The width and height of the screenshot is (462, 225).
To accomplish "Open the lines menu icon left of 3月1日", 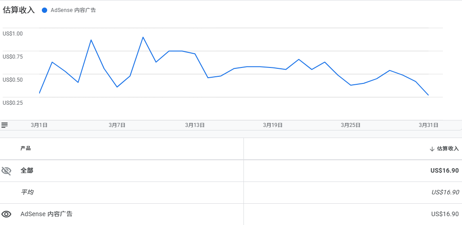I will coord(4,125).
